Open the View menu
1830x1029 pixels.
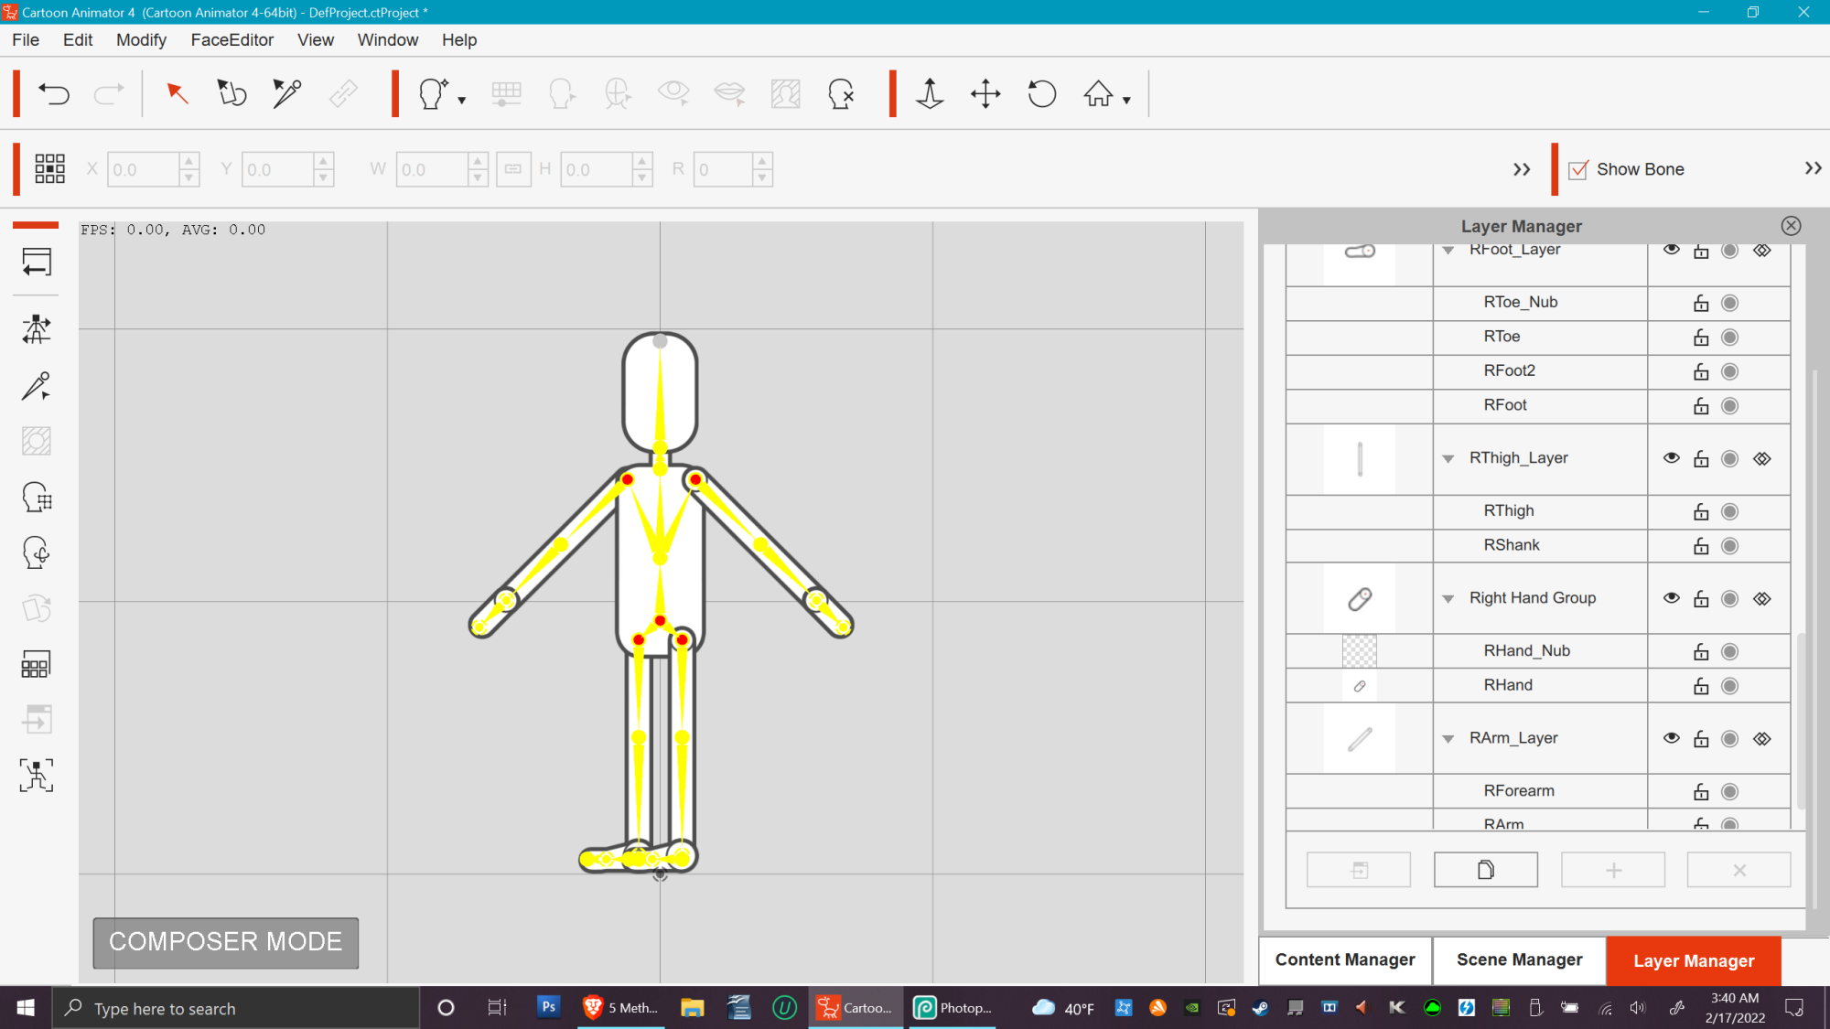tap(315, 40)
